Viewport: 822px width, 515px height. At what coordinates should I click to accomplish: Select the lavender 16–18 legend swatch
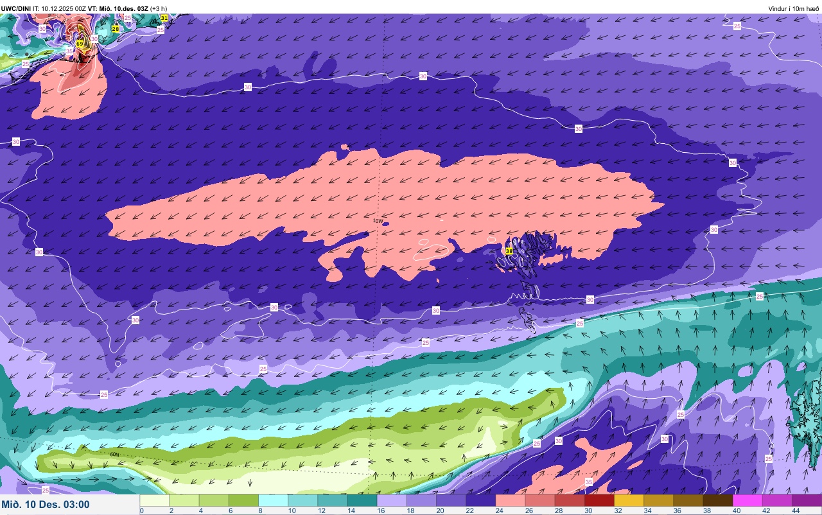tap(392, 500)
